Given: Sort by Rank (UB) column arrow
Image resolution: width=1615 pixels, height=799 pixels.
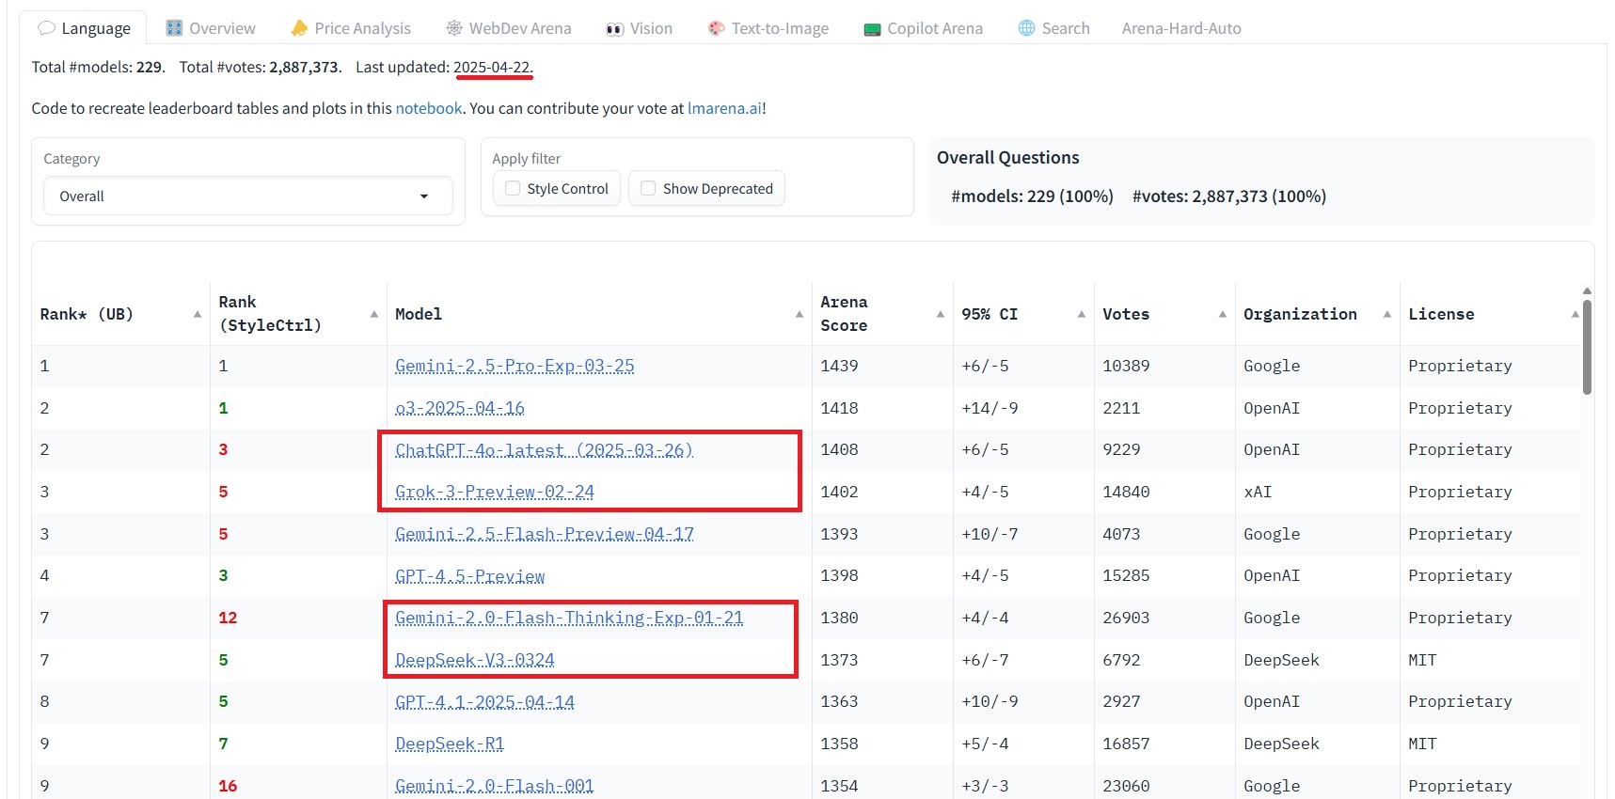Looking at the screenshot, I should pyautogui.click(x=198, y=314).
